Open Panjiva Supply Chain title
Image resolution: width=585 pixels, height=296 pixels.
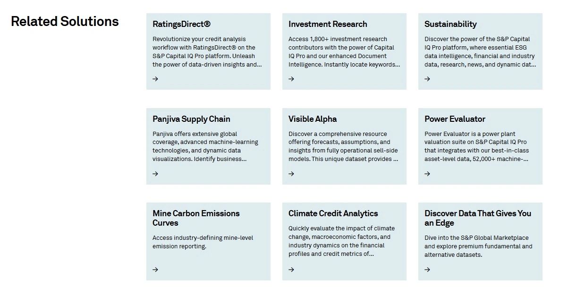click(191, 119)
